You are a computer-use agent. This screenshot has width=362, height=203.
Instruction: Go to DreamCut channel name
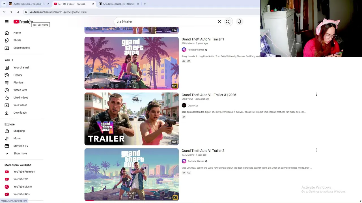pos(193,106)
